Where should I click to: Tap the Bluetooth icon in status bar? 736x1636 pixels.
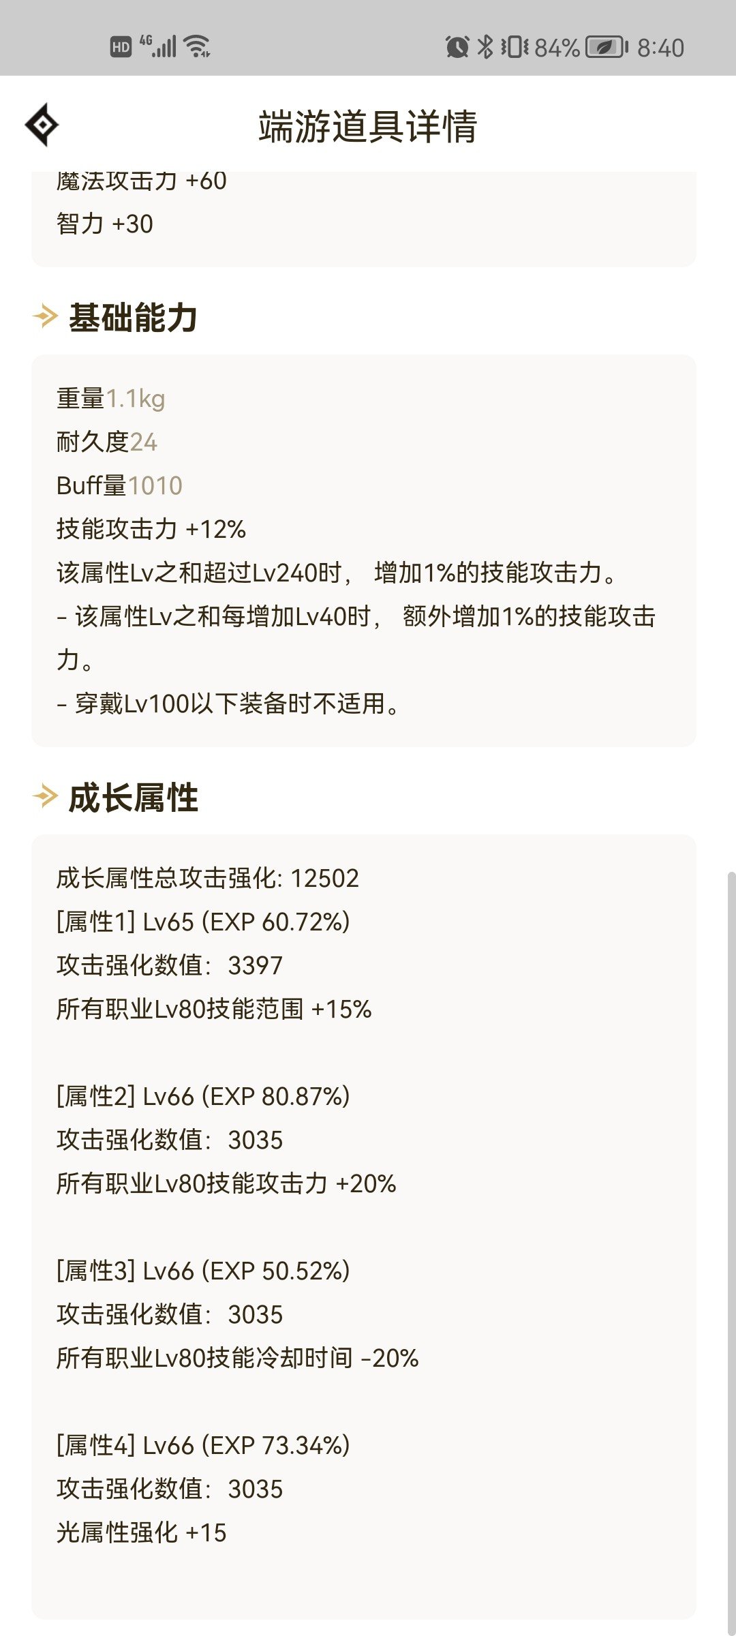(x=488, y=45)
